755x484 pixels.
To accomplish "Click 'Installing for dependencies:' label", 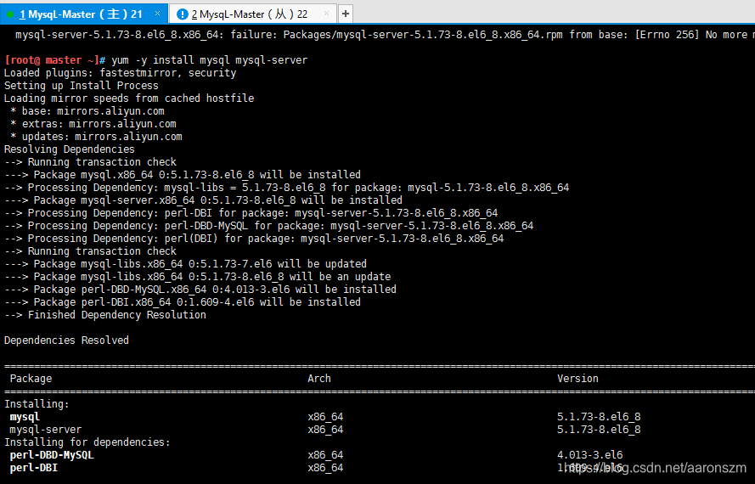I will coord(87,442).
